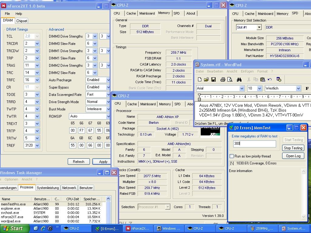
Task: Click CPU-Zeit column header
Action: click(70, 199)
